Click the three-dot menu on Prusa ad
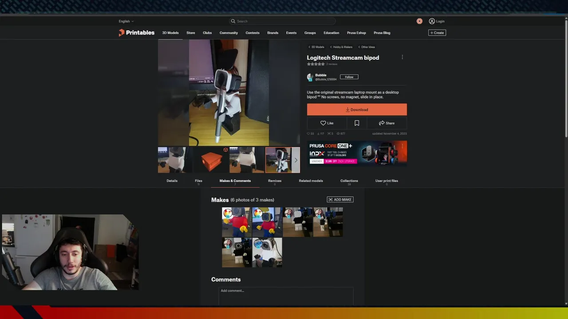Image resolution: width=568 pixels, height=319 pixels. pyautogui.click(x=402, y=146)
